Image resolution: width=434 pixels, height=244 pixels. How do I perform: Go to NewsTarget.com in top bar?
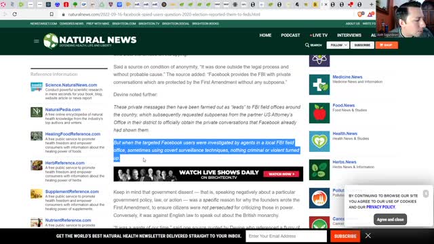(x=43, y=24)
